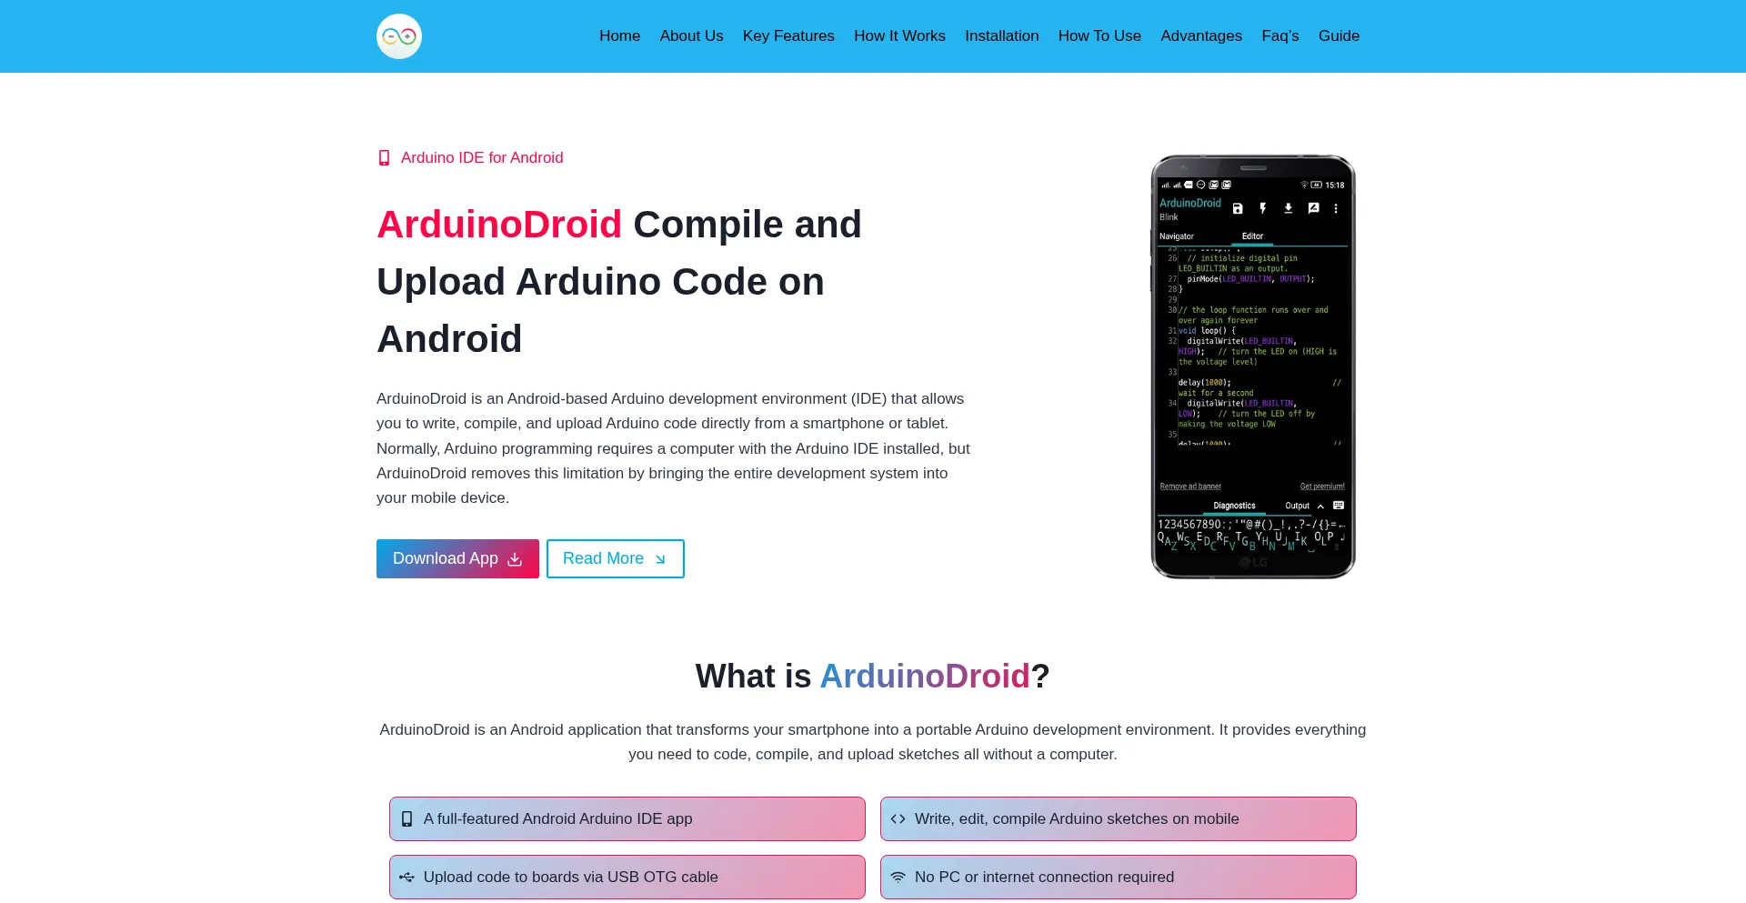
Task: Navigate to Installation section
Action: tap(1001, 35)
